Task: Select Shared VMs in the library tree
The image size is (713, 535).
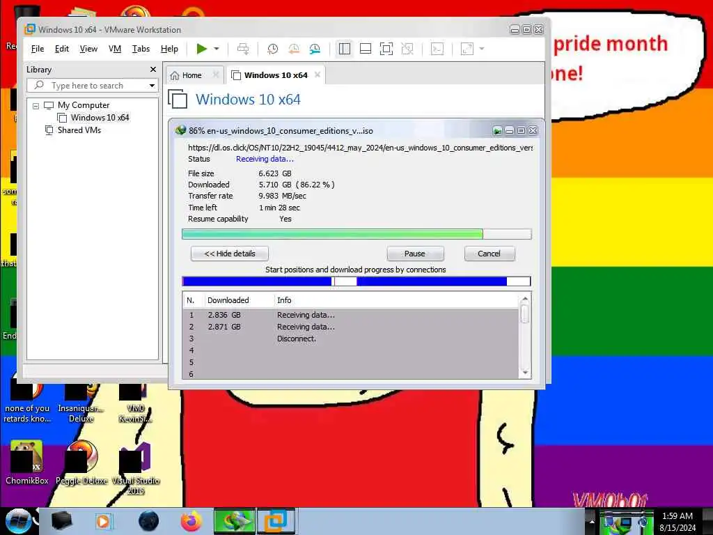Action: point(79,130)
